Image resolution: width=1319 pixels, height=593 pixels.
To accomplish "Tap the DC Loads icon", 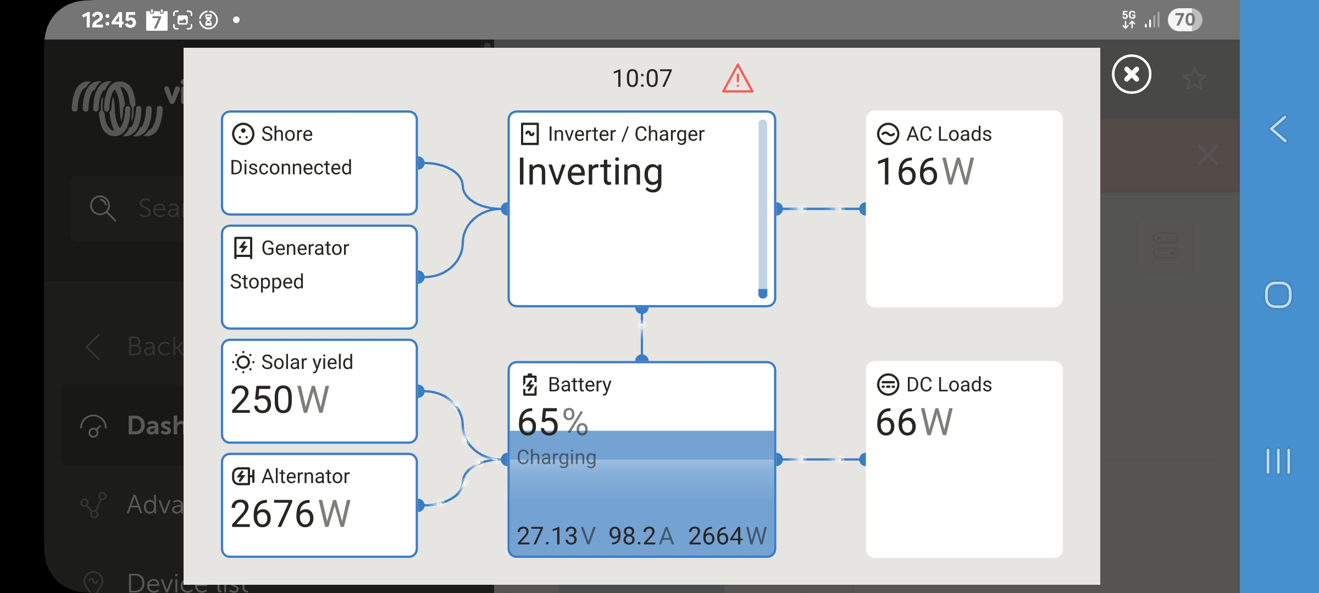I will (x=888, y=384).
